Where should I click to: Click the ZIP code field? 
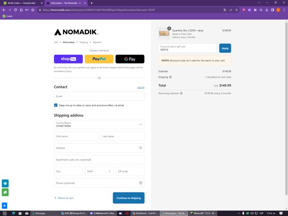tap(130, 171)
